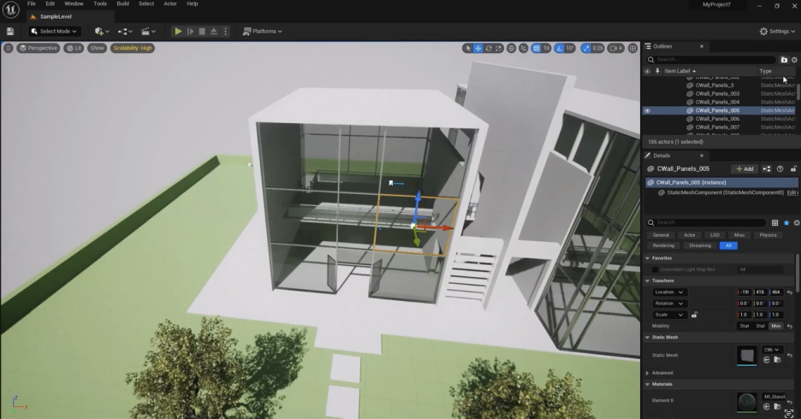Viewport: 801px width, 419px height.
Task: Toggle visibility of CWall_Panels_005
Action: [x=647, y=110]
